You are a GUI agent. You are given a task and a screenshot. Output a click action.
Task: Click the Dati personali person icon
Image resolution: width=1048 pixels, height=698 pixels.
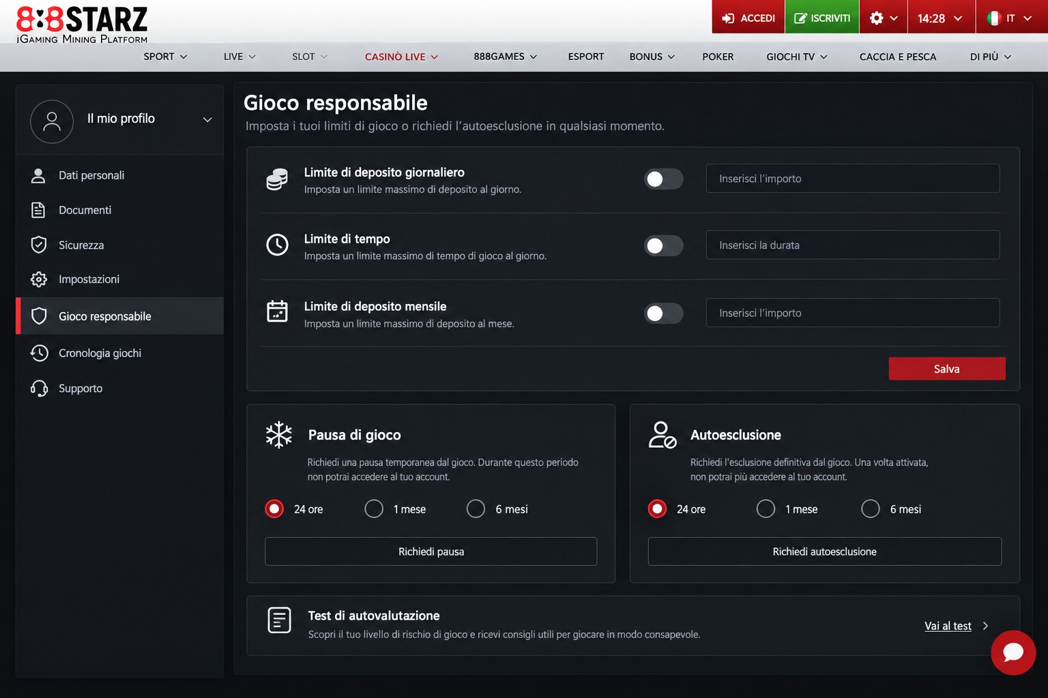(x=38, y=175)
